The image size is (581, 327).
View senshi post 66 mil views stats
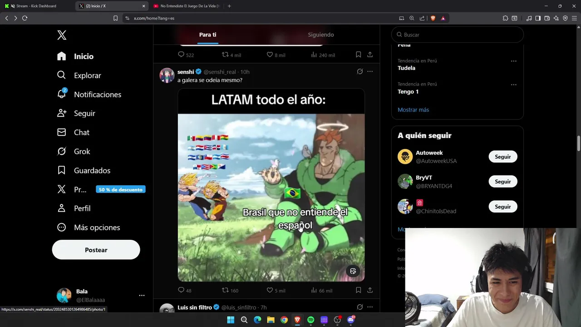point(322,290)
